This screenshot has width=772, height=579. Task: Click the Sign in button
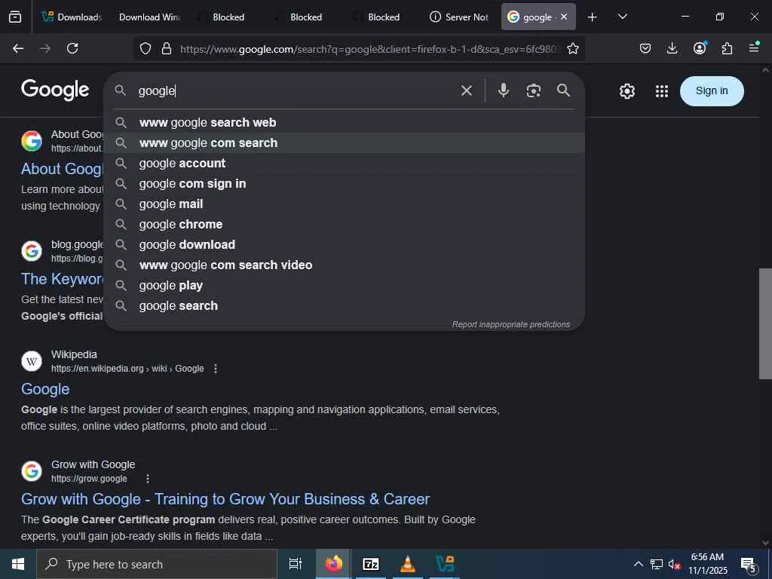tap(712, 91)
